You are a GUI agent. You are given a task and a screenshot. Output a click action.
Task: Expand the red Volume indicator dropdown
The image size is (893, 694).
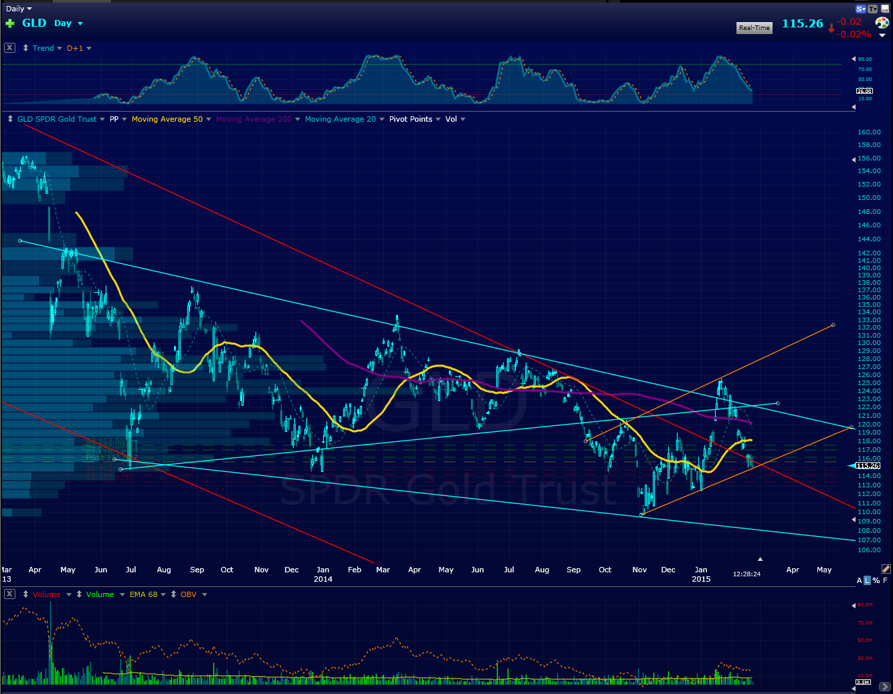pyautogui.click(x=68, y=594)
